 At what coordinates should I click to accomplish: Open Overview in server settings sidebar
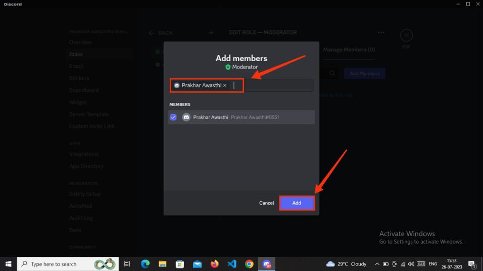tap(81, 42)
